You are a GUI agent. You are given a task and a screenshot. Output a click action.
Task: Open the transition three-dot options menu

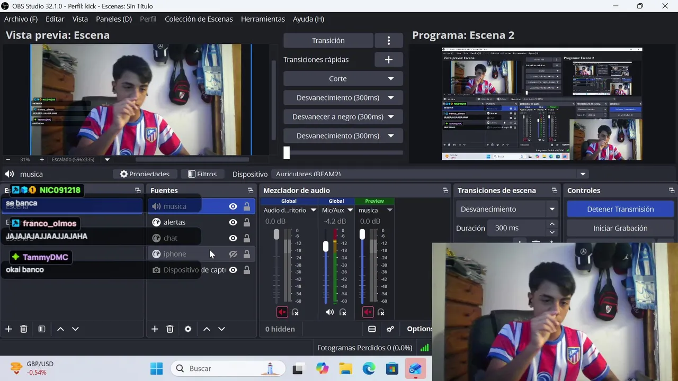pos(388,41)
